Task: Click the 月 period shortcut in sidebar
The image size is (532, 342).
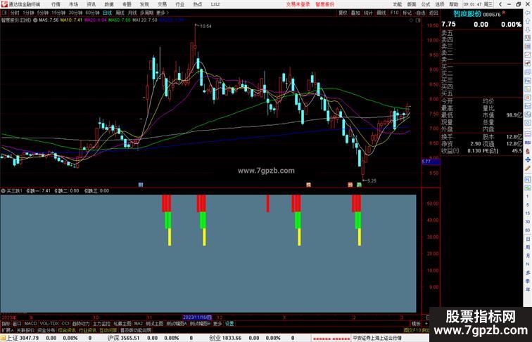Action: tap(528, 256)
